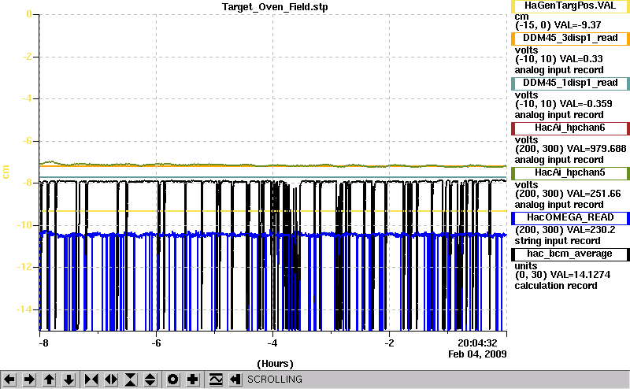Click the circle ring toolbar icon
Screen dimensions: 630x389
(172, 380)
